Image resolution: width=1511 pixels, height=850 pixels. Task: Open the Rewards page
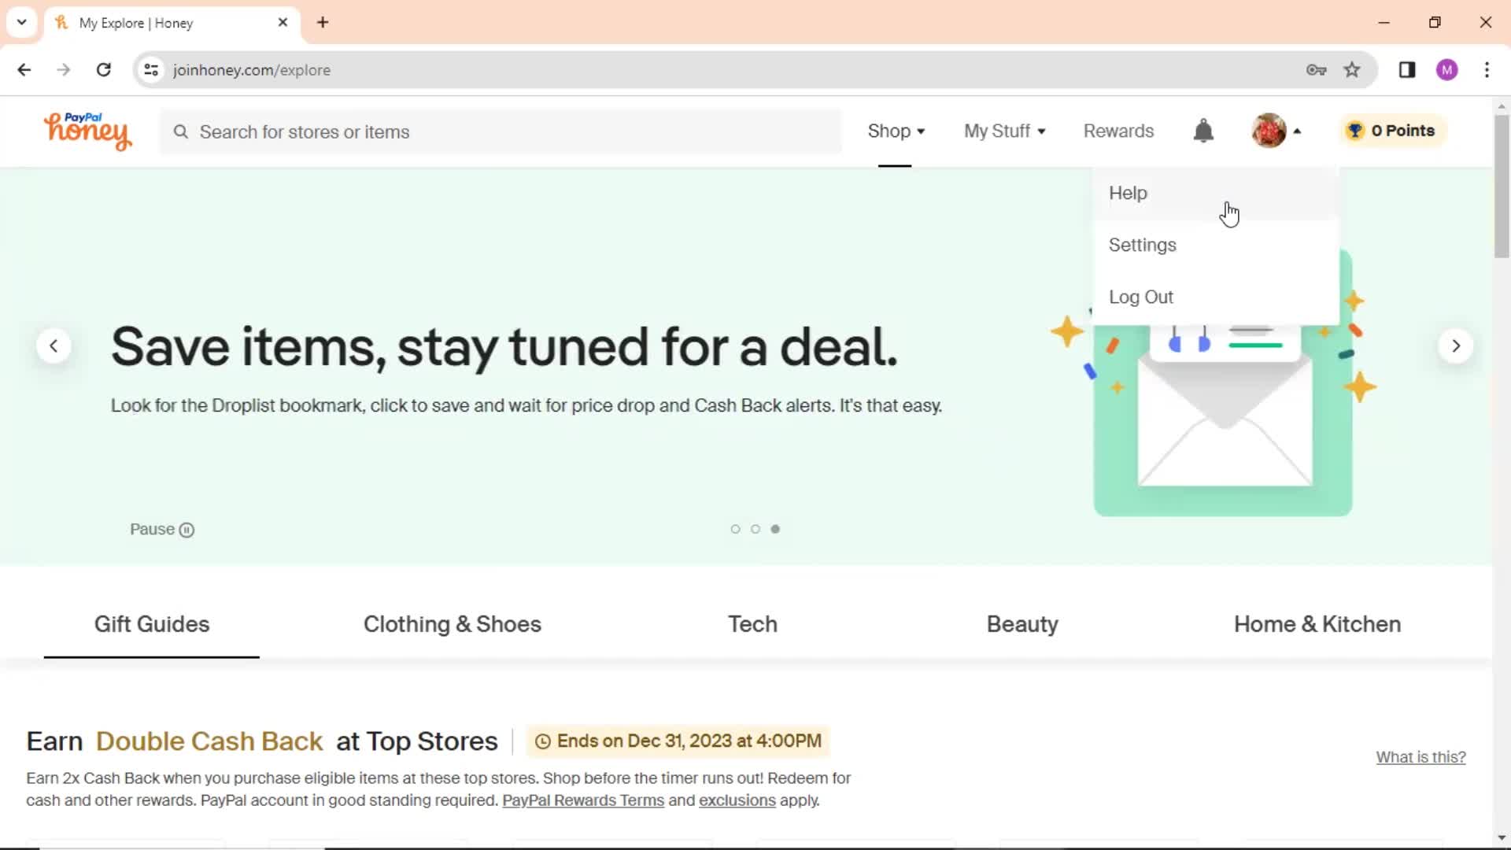click(1118, 131)
